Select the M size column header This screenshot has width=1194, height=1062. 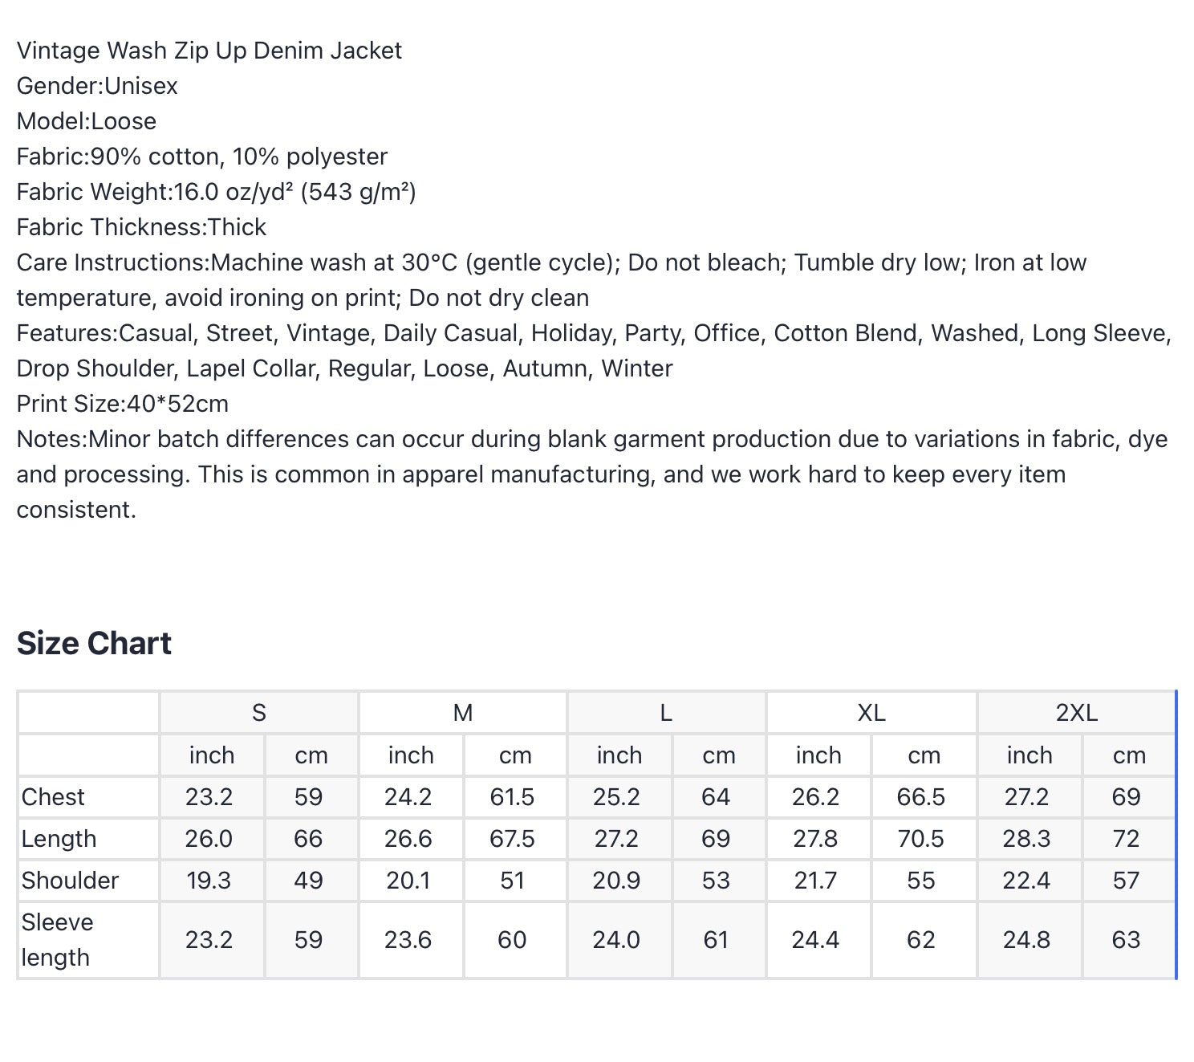click(x=463, y=712)
